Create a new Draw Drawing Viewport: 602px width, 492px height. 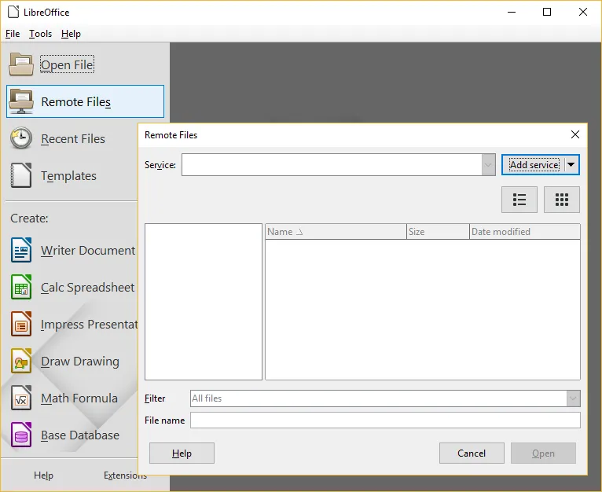pos(80,362)
